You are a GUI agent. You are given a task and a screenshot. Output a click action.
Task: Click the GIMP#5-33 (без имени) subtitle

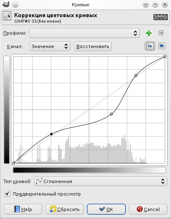tap(38, 21)
